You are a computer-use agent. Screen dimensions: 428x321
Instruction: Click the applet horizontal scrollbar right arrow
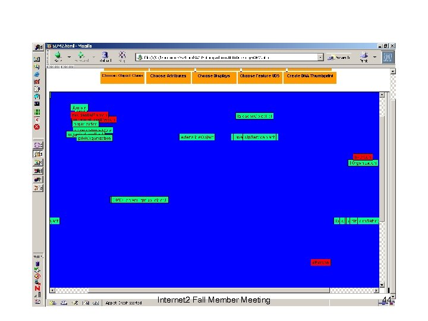point(376,291)
